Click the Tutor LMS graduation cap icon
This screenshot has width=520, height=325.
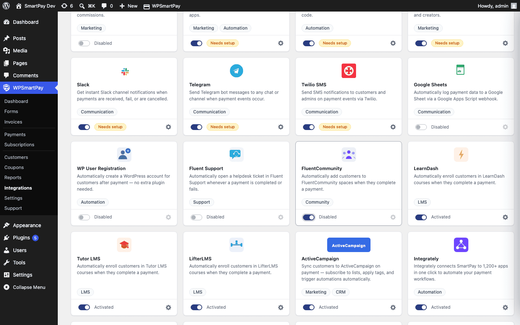[x=124, y=244]
